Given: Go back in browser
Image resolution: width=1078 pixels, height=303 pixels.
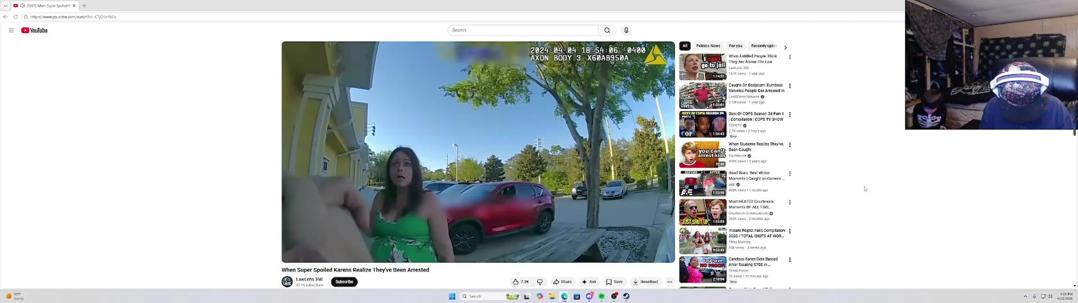Looking at the screenshot, I should click(5, 17).
